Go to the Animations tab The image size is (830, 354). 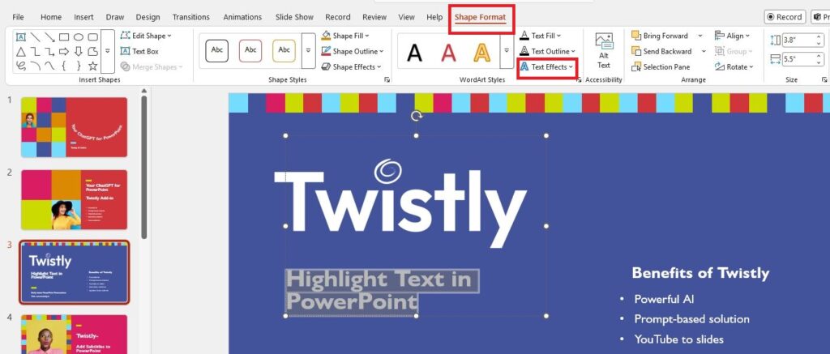[x=242, y=17]
